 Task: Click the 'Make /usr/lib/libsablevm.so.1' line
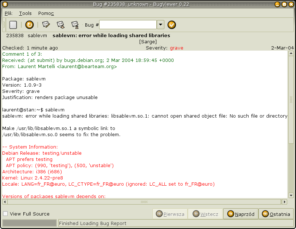59,129
